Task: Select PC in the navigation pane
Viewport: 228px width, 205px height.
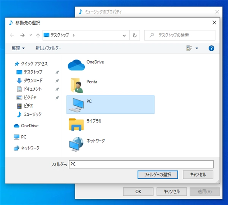Action: coord(20,137)
